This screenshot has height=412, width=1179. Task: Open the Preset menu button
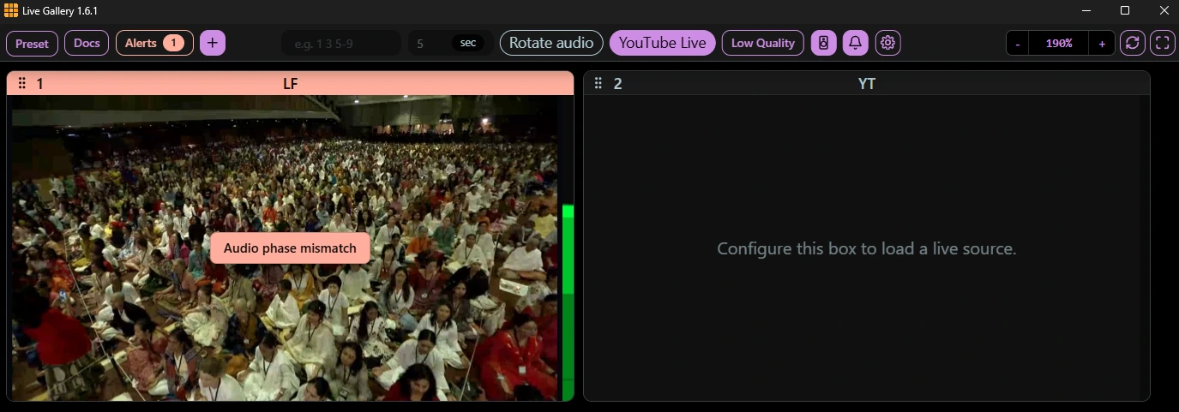click(33, 43)
